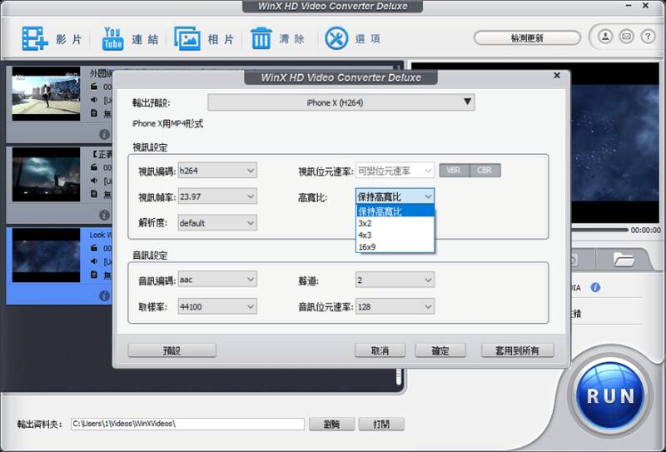
Task: Open the 視訊位元速率 dropdown
Action: tap(395, 171)
